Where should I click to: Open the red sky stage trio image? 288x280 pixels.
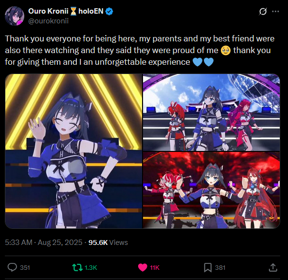212,190
